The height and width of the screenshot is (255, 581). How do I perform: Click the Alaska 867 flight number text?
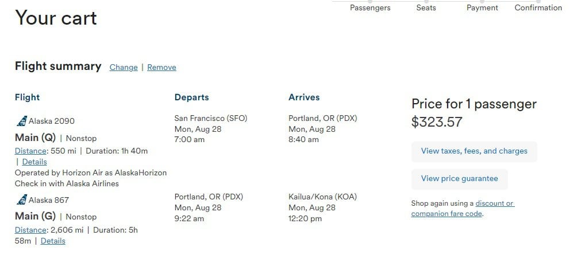click(x=49, y=200)
